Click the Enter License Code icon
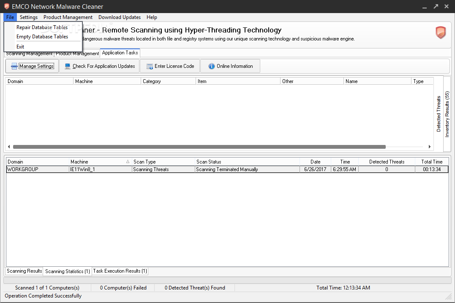The height and width of the screenshot is (303, 455). (x=150, y=66)
